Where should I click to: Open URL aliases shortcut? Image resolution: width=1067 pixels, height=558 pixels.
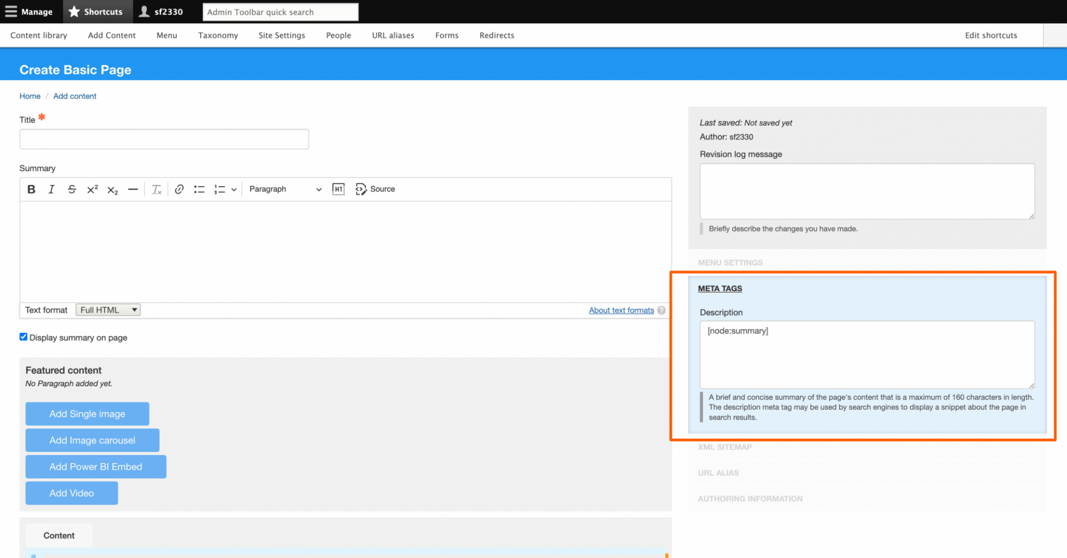coord(393,36)
